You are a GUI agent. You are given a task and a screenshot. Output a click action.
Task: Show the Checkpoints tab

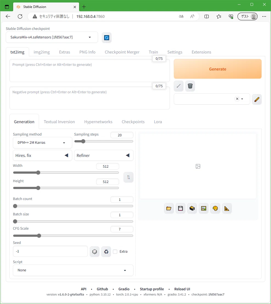pos(133,122)
